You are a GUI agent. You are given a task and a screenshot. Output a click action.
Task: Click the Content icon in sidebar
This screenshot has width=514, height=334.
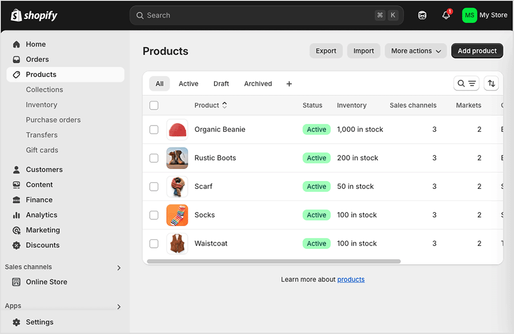pyautogui.click(x=17, y=184)
